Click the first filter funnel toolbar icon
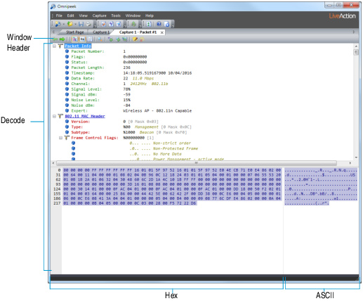Screen dimensions: 363x301 pyautogui.click(x=111, y=24)
